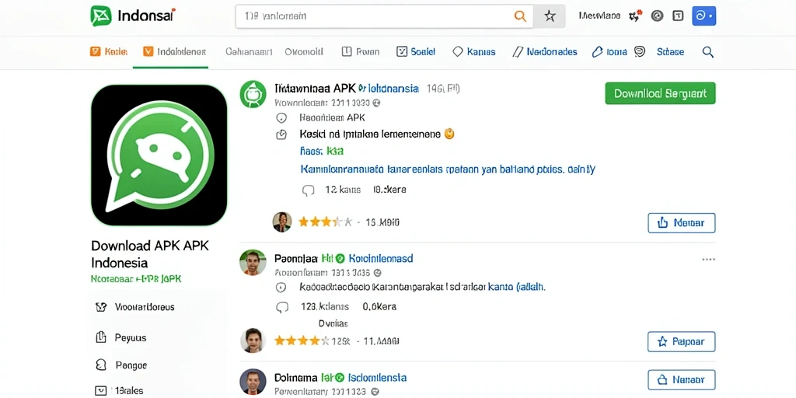This screenshot has height=398, width=796.
Task: Click the shield icon beside Hacoridean APK
Action: pos(281,118)
